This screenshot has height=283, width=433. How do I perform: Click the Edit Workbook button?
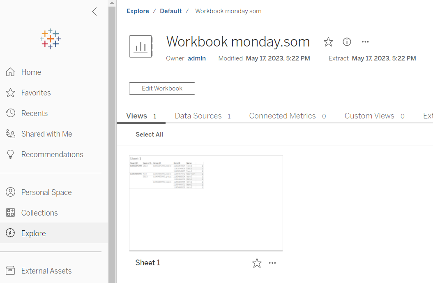coord(162,88)
